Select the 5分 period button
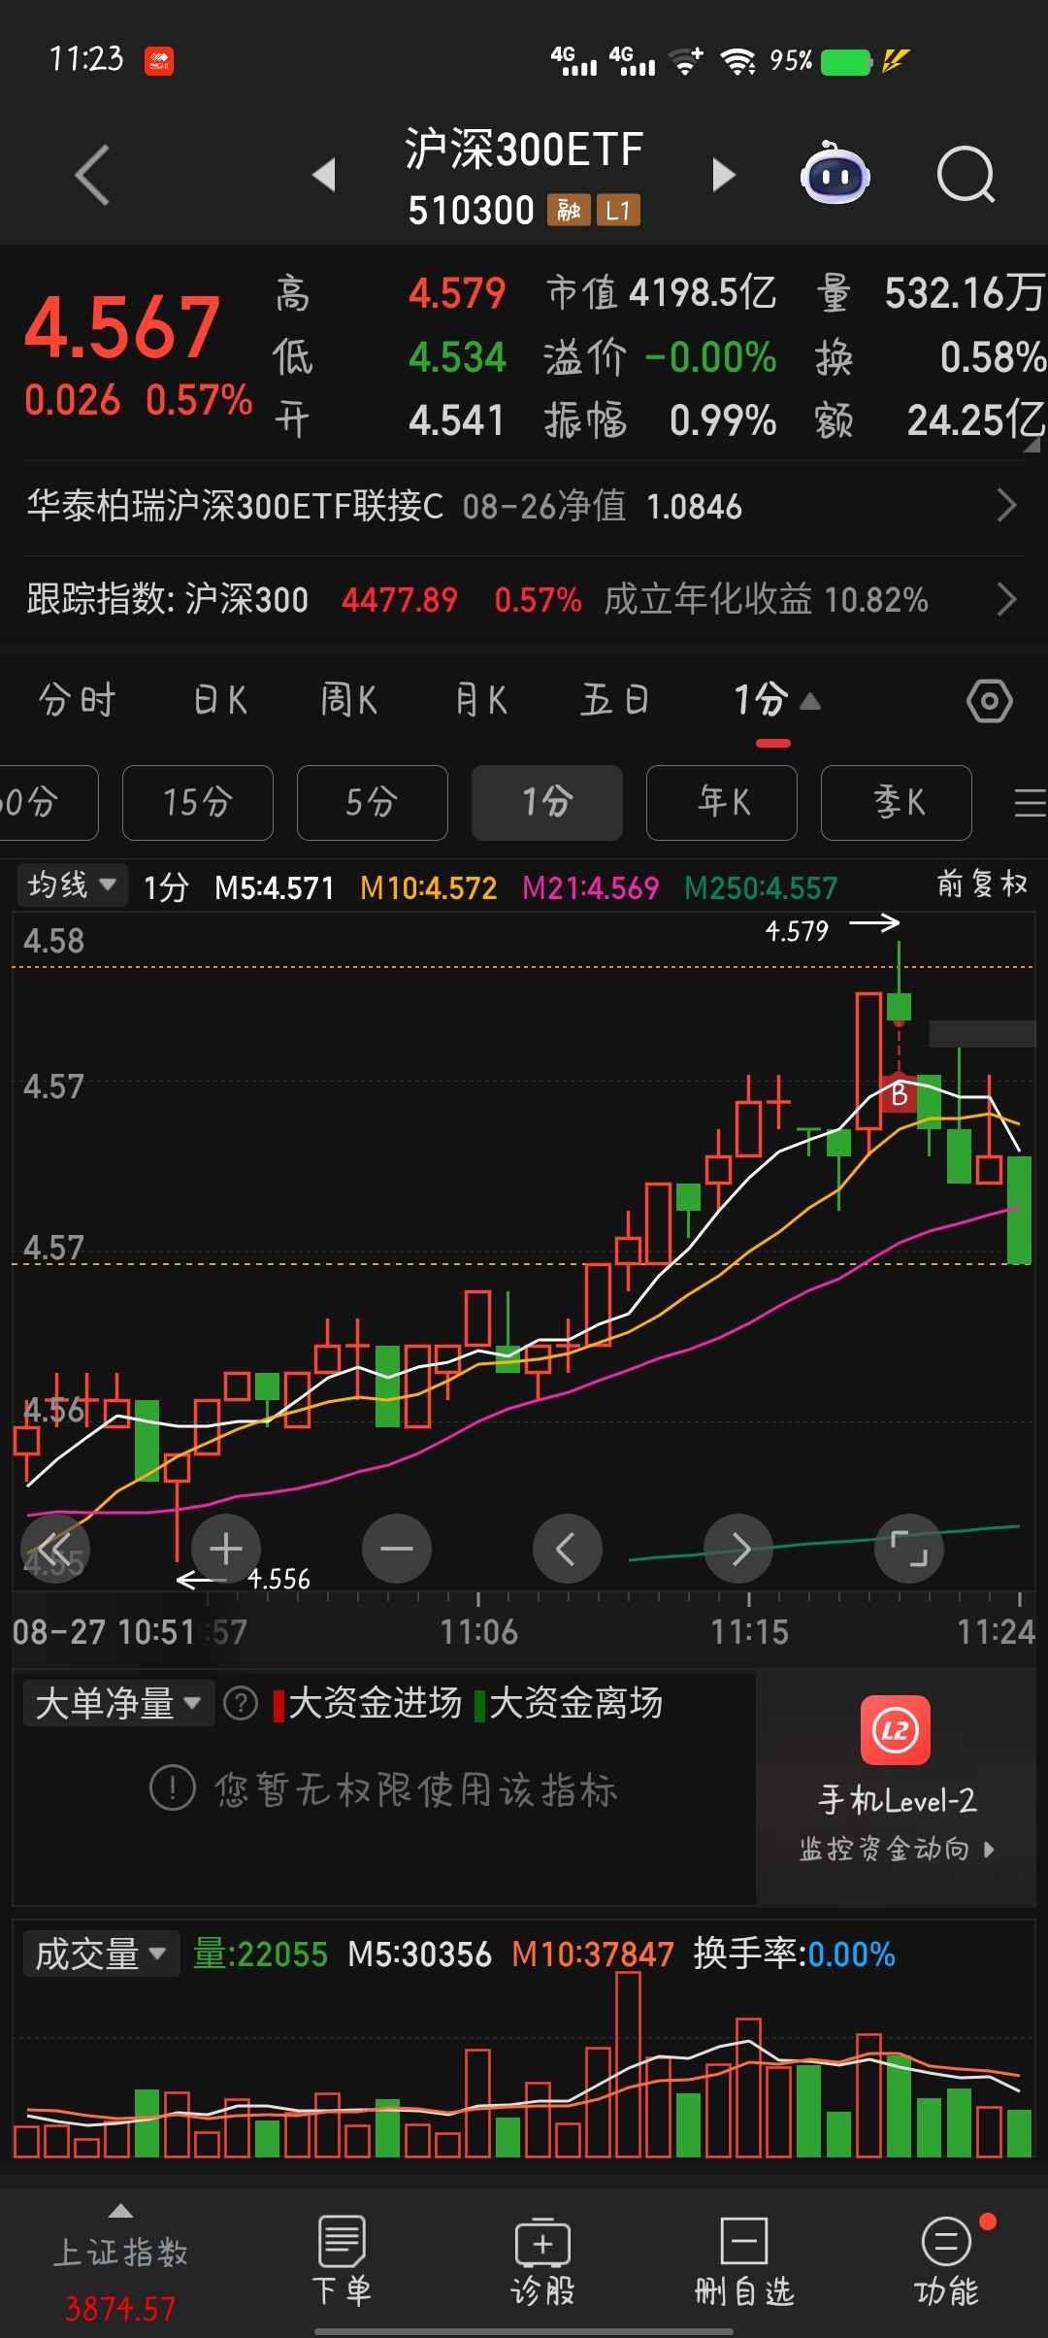Viewport: 1048px width, 2338px height. 373,803
